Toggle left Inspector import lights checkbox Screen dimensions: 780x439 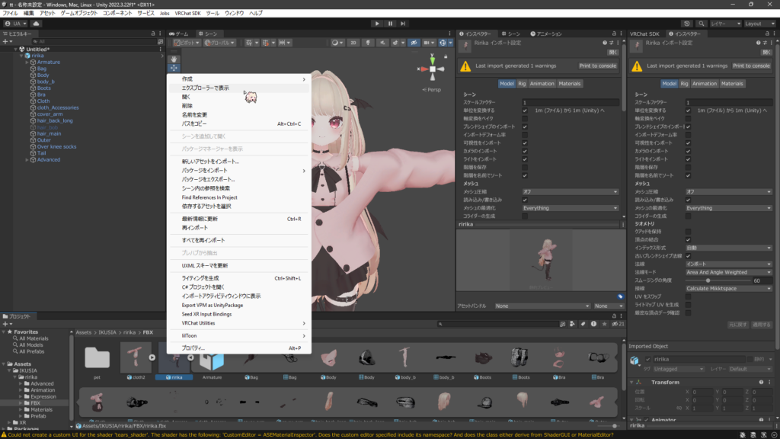tap(525, 159)
